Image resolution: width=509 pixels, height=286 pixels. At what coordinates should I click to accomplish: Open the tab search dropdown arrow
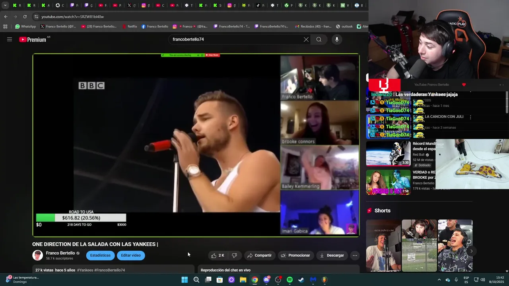[x=5, y=5]
